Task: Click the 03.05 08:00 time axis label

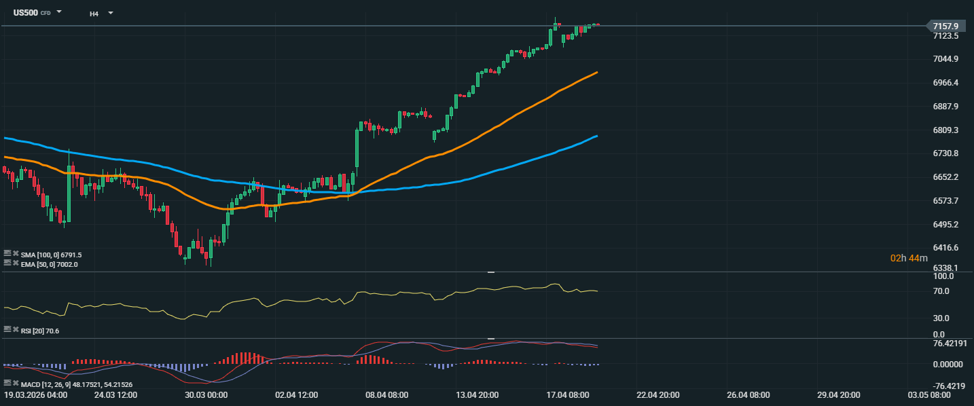Action: tap(931, 394)
